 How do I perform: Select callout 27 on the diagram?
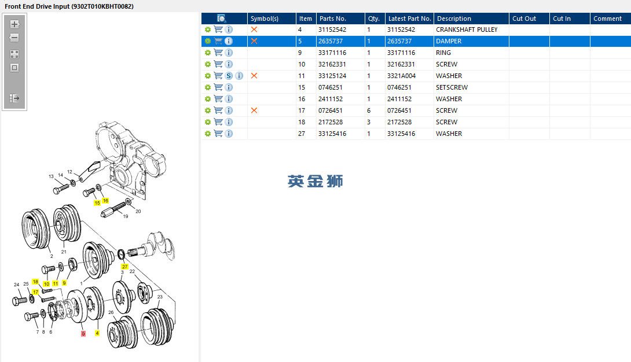click(124, 267)
